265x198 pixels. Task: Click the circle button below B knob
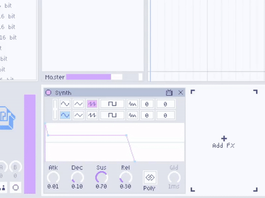point(15,188)
